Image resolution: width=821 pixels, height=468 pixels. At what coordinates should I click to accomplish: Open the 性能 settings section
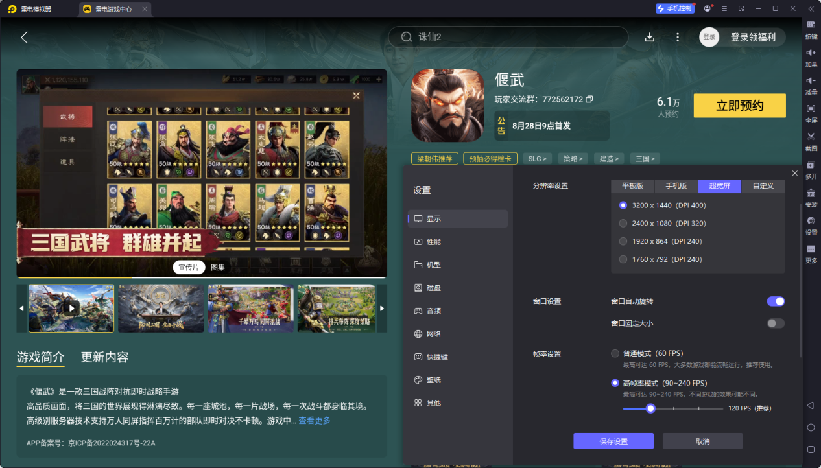458,242
